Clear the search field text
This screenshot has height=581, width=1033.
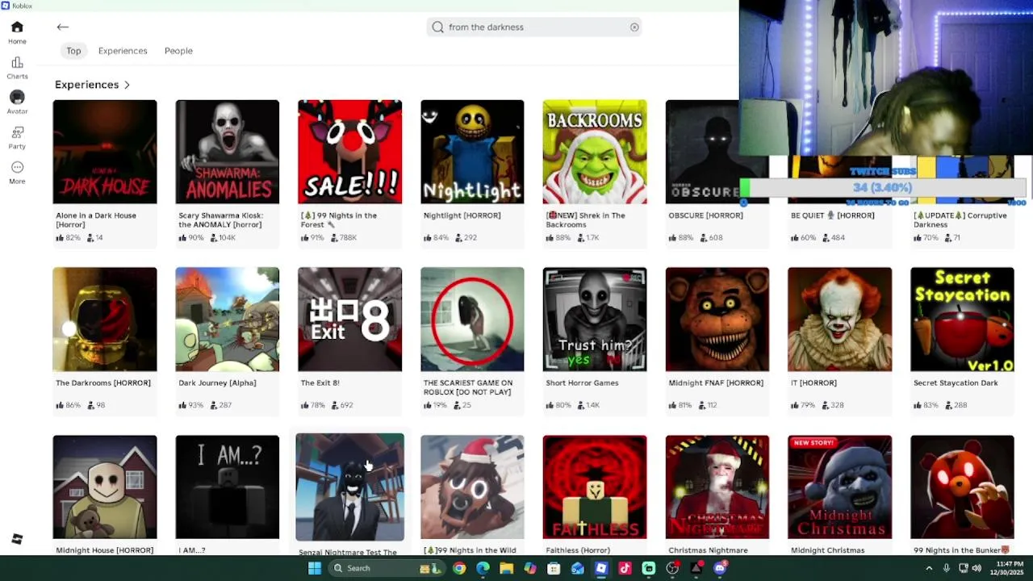click(634, 27)
